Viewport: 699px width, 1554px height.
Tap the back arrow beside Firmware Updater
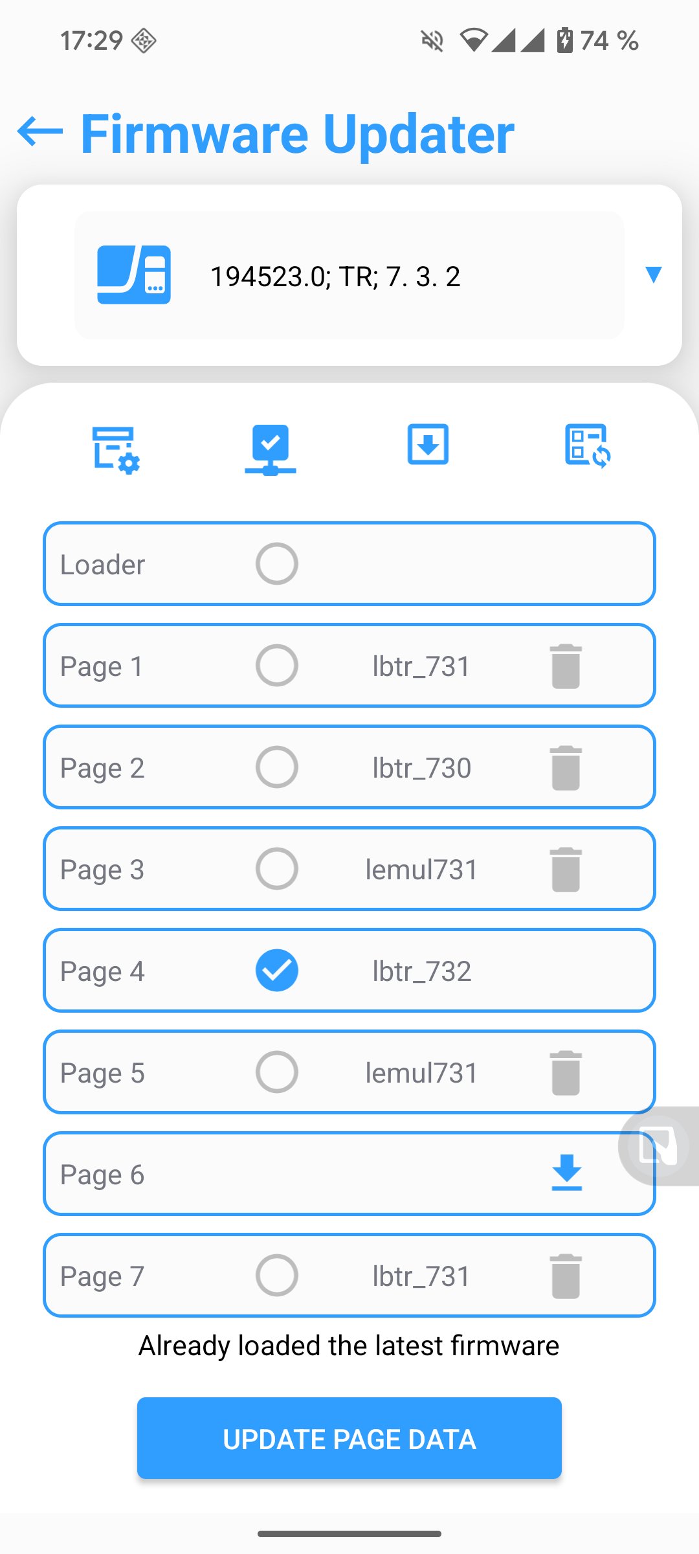pos(40,131)
